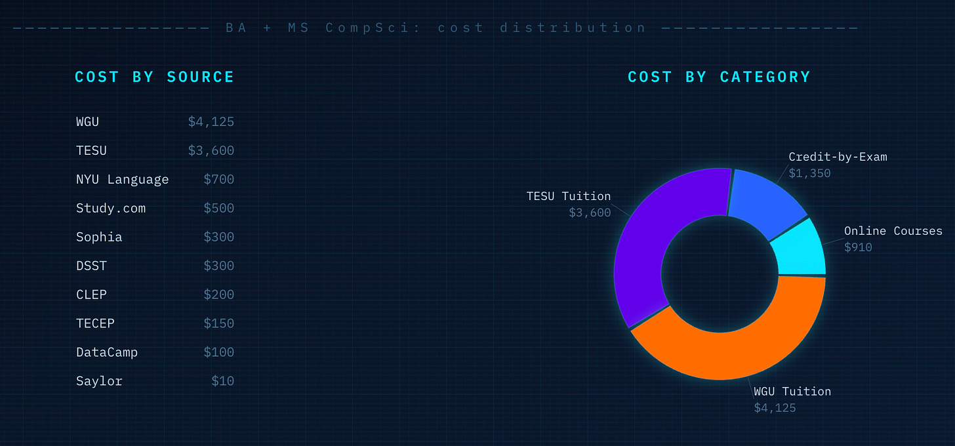Select the $700 amount beside NYU Language
This screenshot has height=446, width=955.
pos(219,179)
